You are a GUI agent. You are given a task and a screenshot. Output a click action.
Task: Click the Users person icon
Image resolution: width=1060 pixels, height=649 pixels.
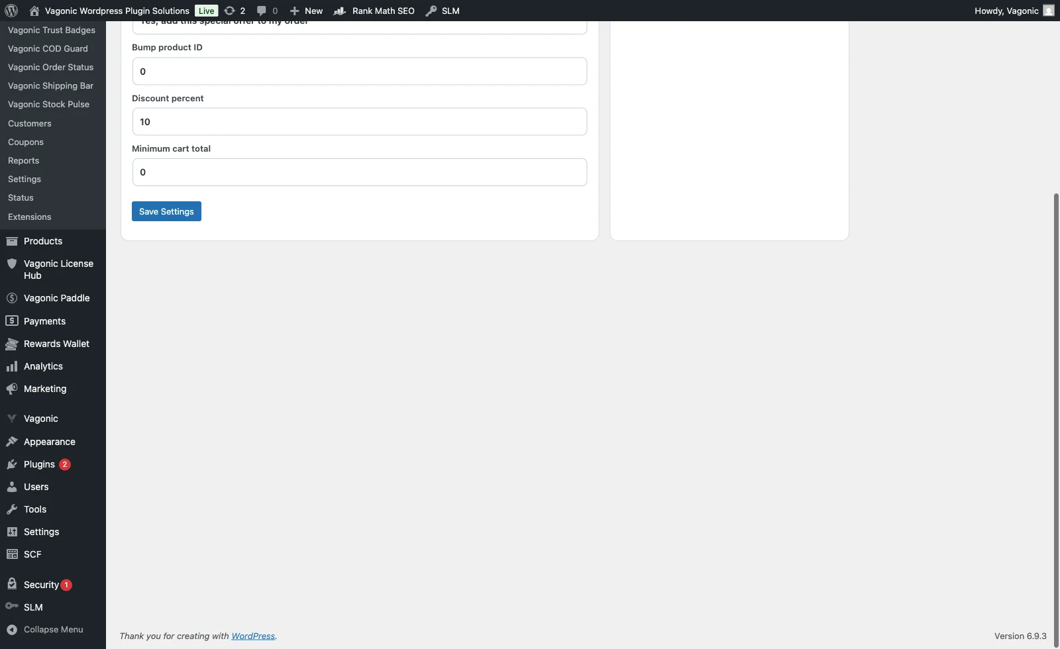tap(12, 487)
